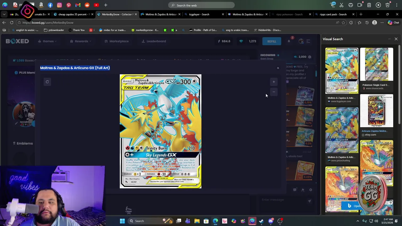This screenshot has height=226, width=402.
Task: Open the Gmail shortcut in top bar
Action: tap(78, 5)
